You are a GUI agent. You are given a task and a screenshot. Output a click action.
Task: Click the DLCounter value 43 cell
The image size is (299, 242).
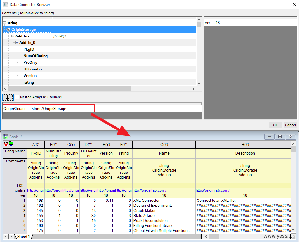[89, 211]
